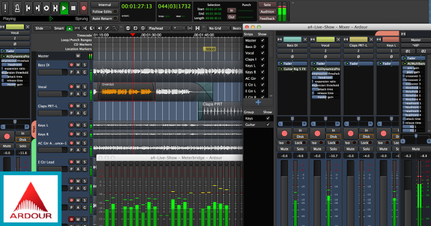Select the orange Overdub region on the Vocal track
This screenshot has height=226, width=431.
click(x=127, y=92)
